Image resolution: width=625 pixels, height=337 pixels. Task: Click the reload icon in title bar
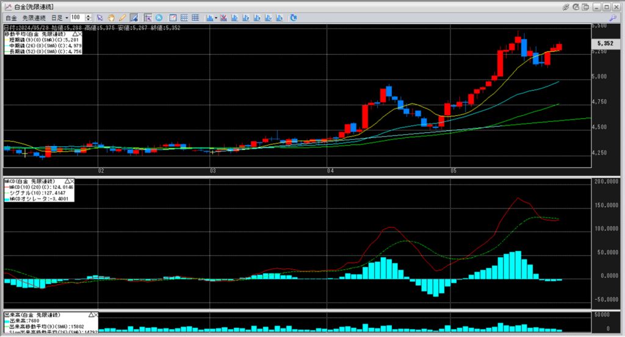576,6
